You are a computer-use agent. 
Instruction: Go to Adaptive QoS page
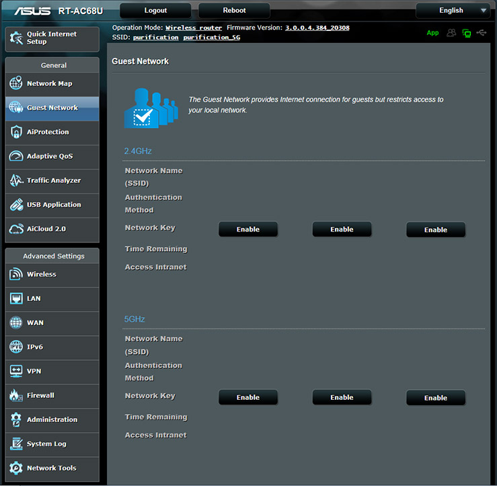coord(52,156)
